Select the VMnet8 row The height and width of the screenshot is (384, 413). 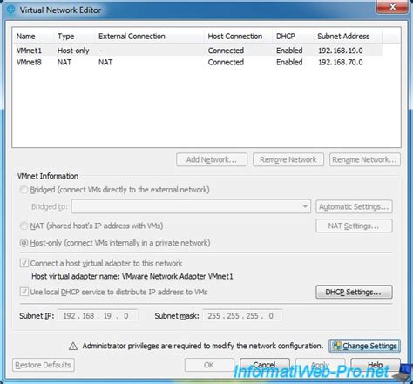point(198,62)
